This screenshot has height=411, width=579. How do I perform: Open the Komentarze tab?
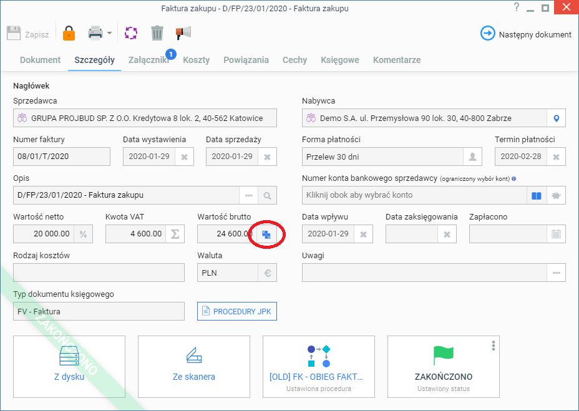click(x=397, y=60)
